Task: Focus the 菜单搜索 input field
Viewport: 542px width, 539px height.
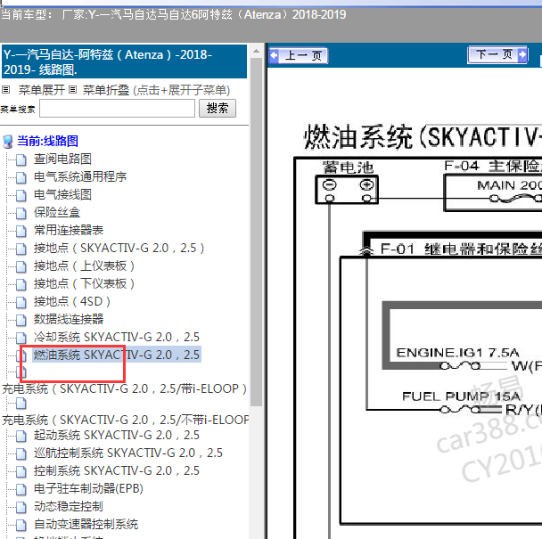Action: (117, 108)
